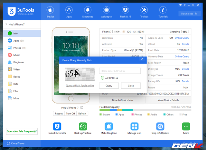Click the Sales Region Japan value
206x150 pixels.
pyautogui.click(x=186, y=63)
